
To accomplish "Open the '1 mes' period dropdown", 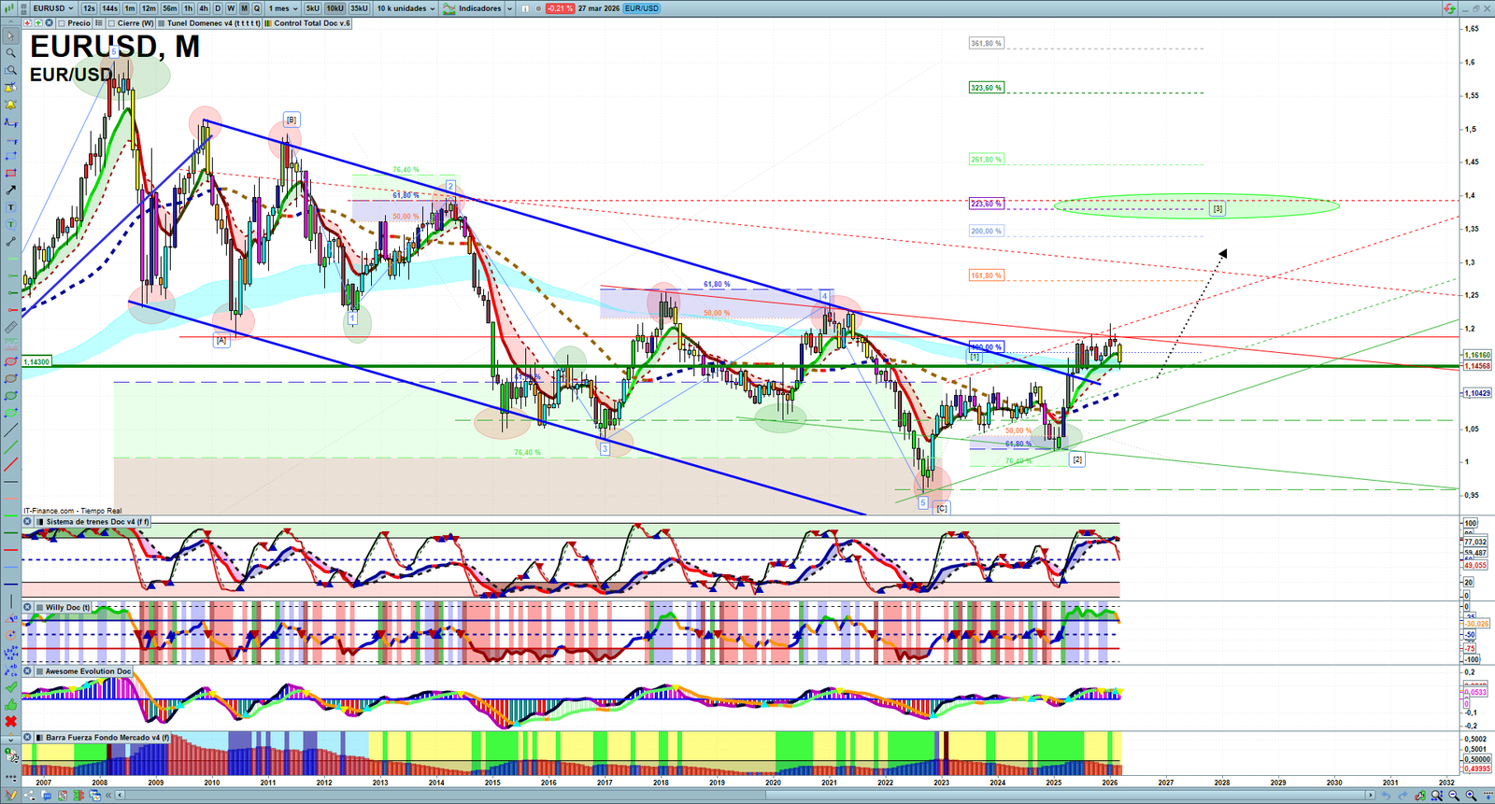I will 283,8.
